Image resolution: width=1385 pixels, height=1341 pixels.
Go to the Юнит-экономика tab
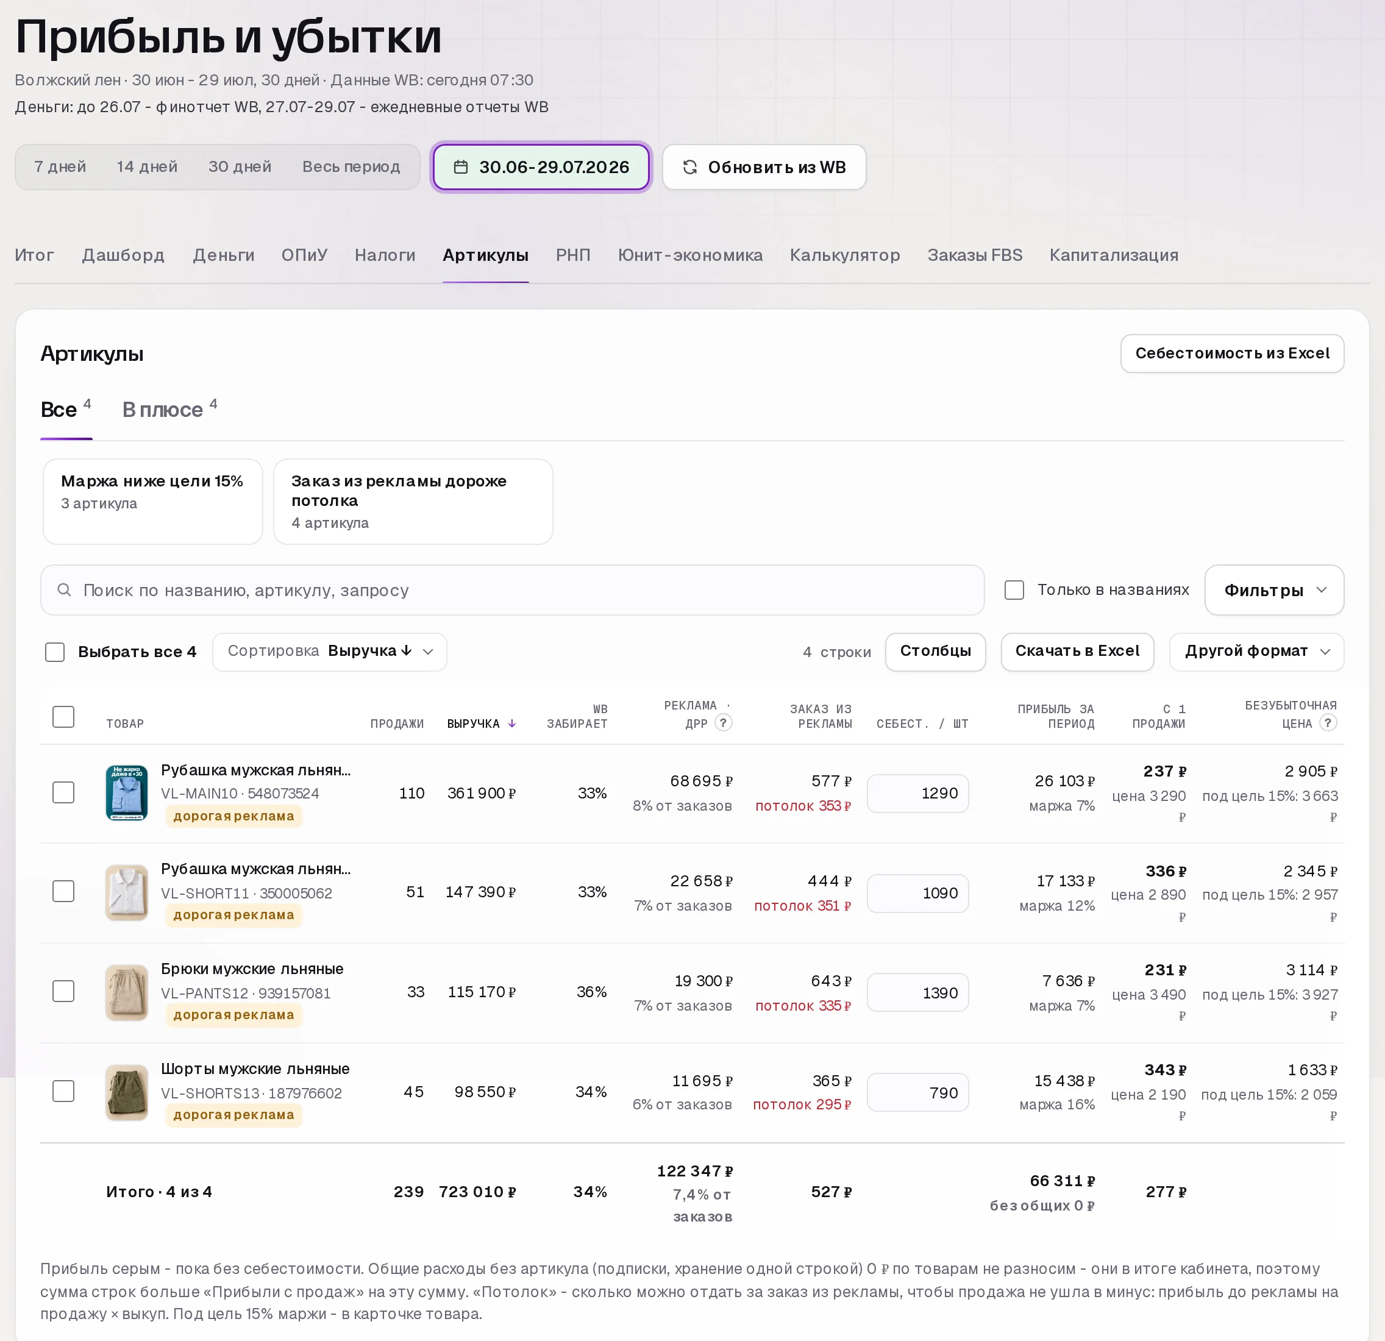(x=689, y=255)
